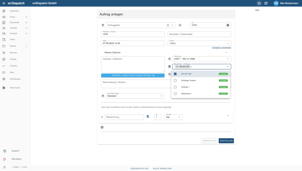Click the plus icon to add position
The width and height of the screenshot is (302, 171).
[102, 127]
